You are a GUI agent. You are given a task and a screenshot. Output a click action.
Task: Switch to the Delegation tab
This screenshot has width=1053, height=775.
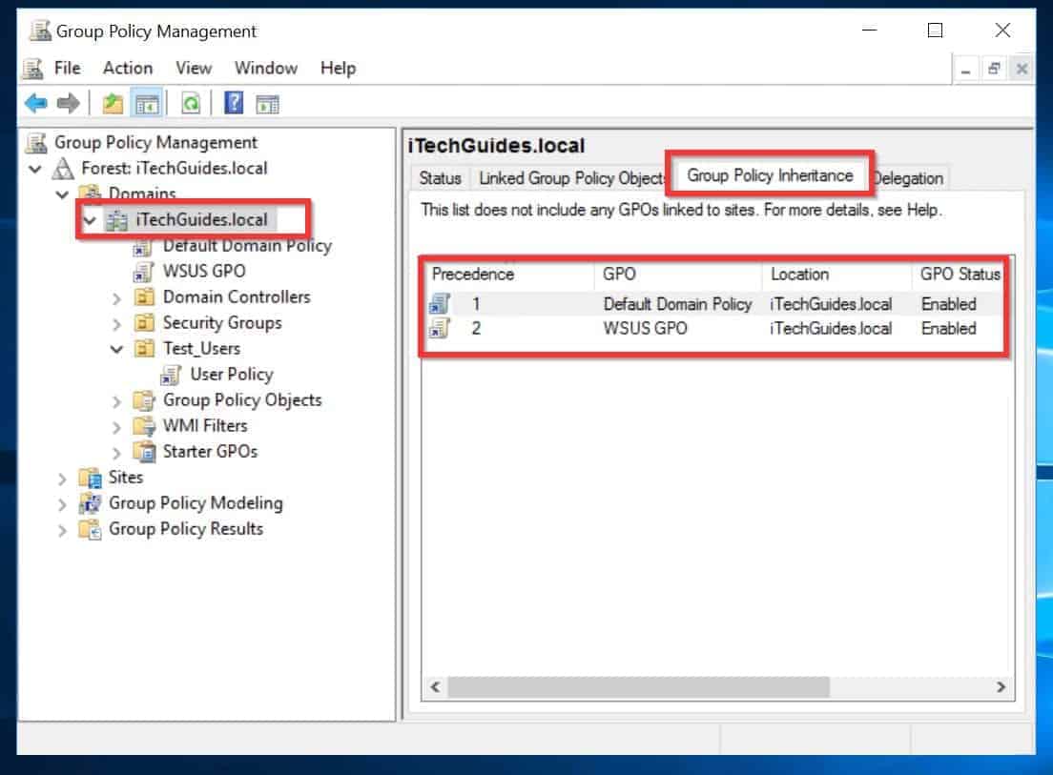[907, 178]
